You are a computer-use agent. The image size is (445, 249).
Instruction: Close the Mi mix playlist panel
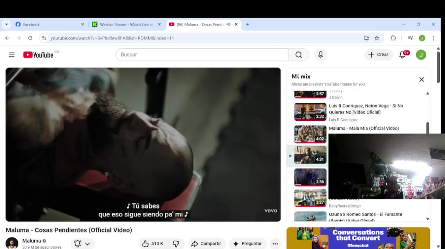point(421,80)
